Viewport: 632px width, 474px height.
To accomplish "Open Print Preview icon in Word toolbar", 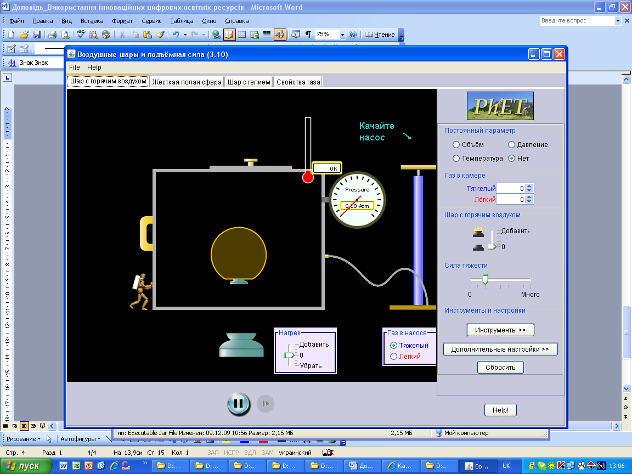I will (x=65, y=35).
